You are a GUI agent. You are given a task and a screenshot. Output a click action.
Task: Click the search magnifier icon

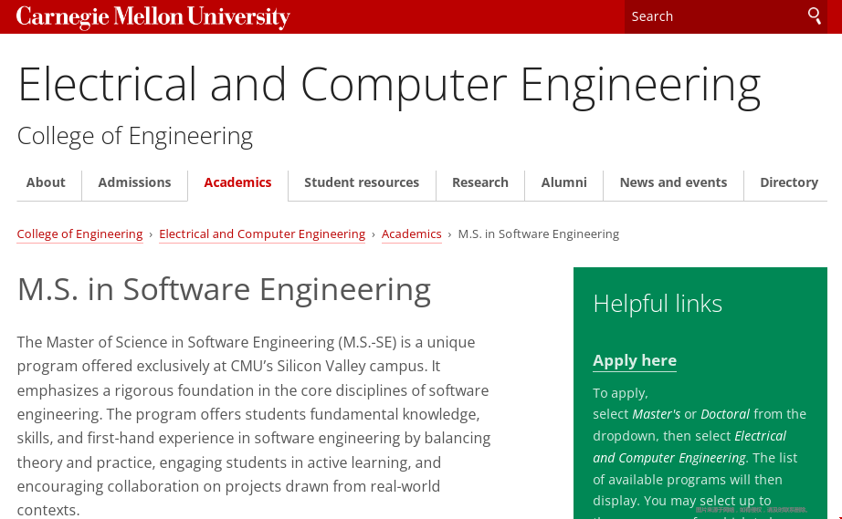(x=814, y=16)
